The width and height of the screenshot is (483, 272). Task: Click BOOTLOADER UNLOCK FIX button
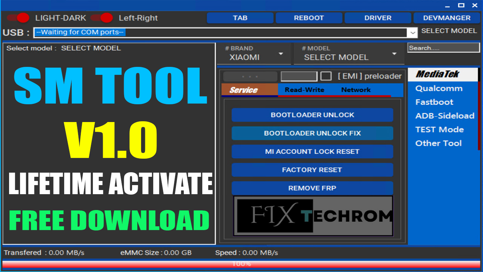(312, 133)
